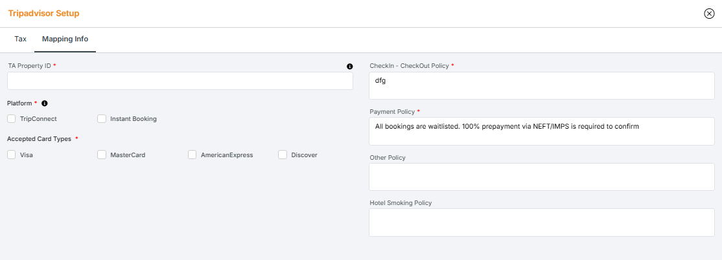Enable the Discover card checkbox
Image resolution: width=722 pixels, height=260 pixels.
[x=283, y=155]
